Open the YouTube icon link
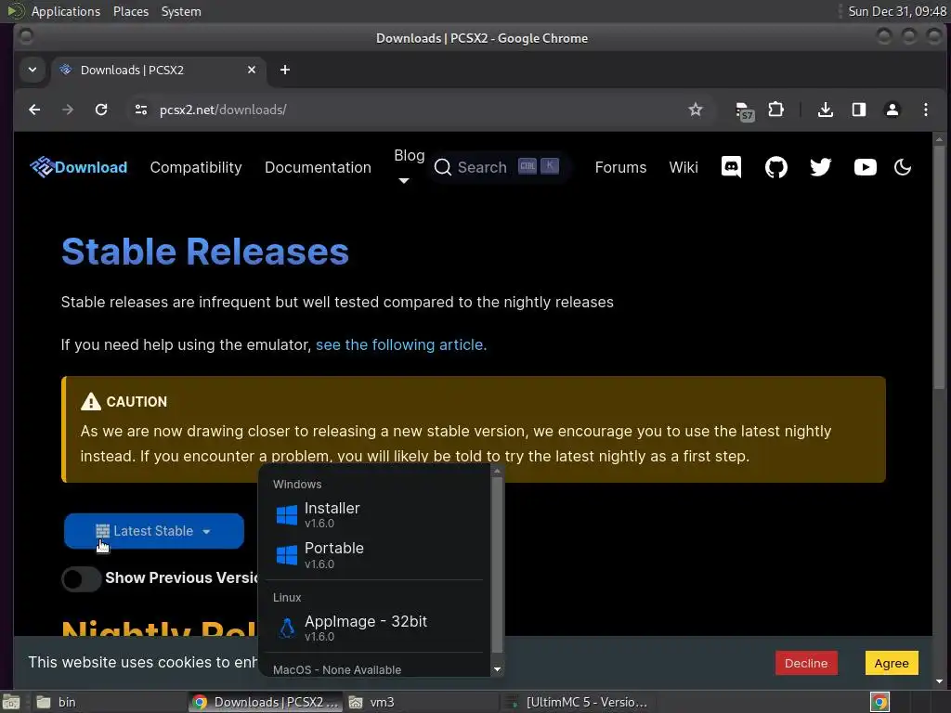This screenshot has width=951, height=713. [x=865, y=167]
